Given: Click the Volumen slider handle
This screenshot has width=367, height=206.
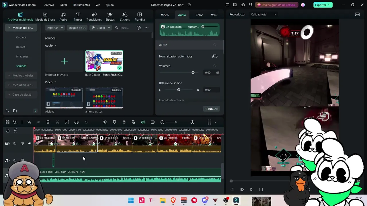Looking at the screenshot, I should click(193, 73).
